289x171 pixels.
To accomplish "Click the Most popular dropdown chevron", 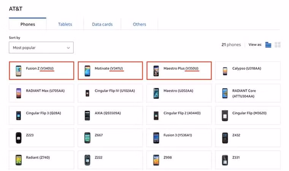I will [x=68, y=48].
